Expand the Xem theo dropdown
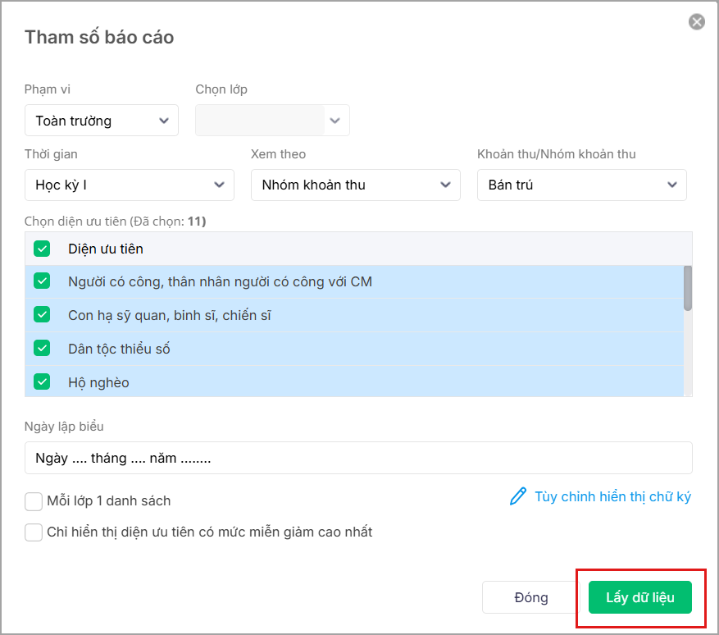Viewport: 719px width, 635px height. point(356,185)
